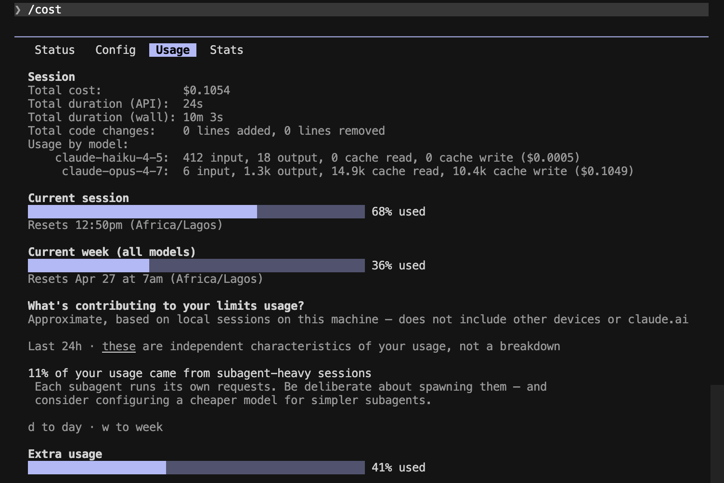Click the Current session 68% usage bar
Image resolution: width=724 pixels, height=483 pixels.
pos(196,212)
